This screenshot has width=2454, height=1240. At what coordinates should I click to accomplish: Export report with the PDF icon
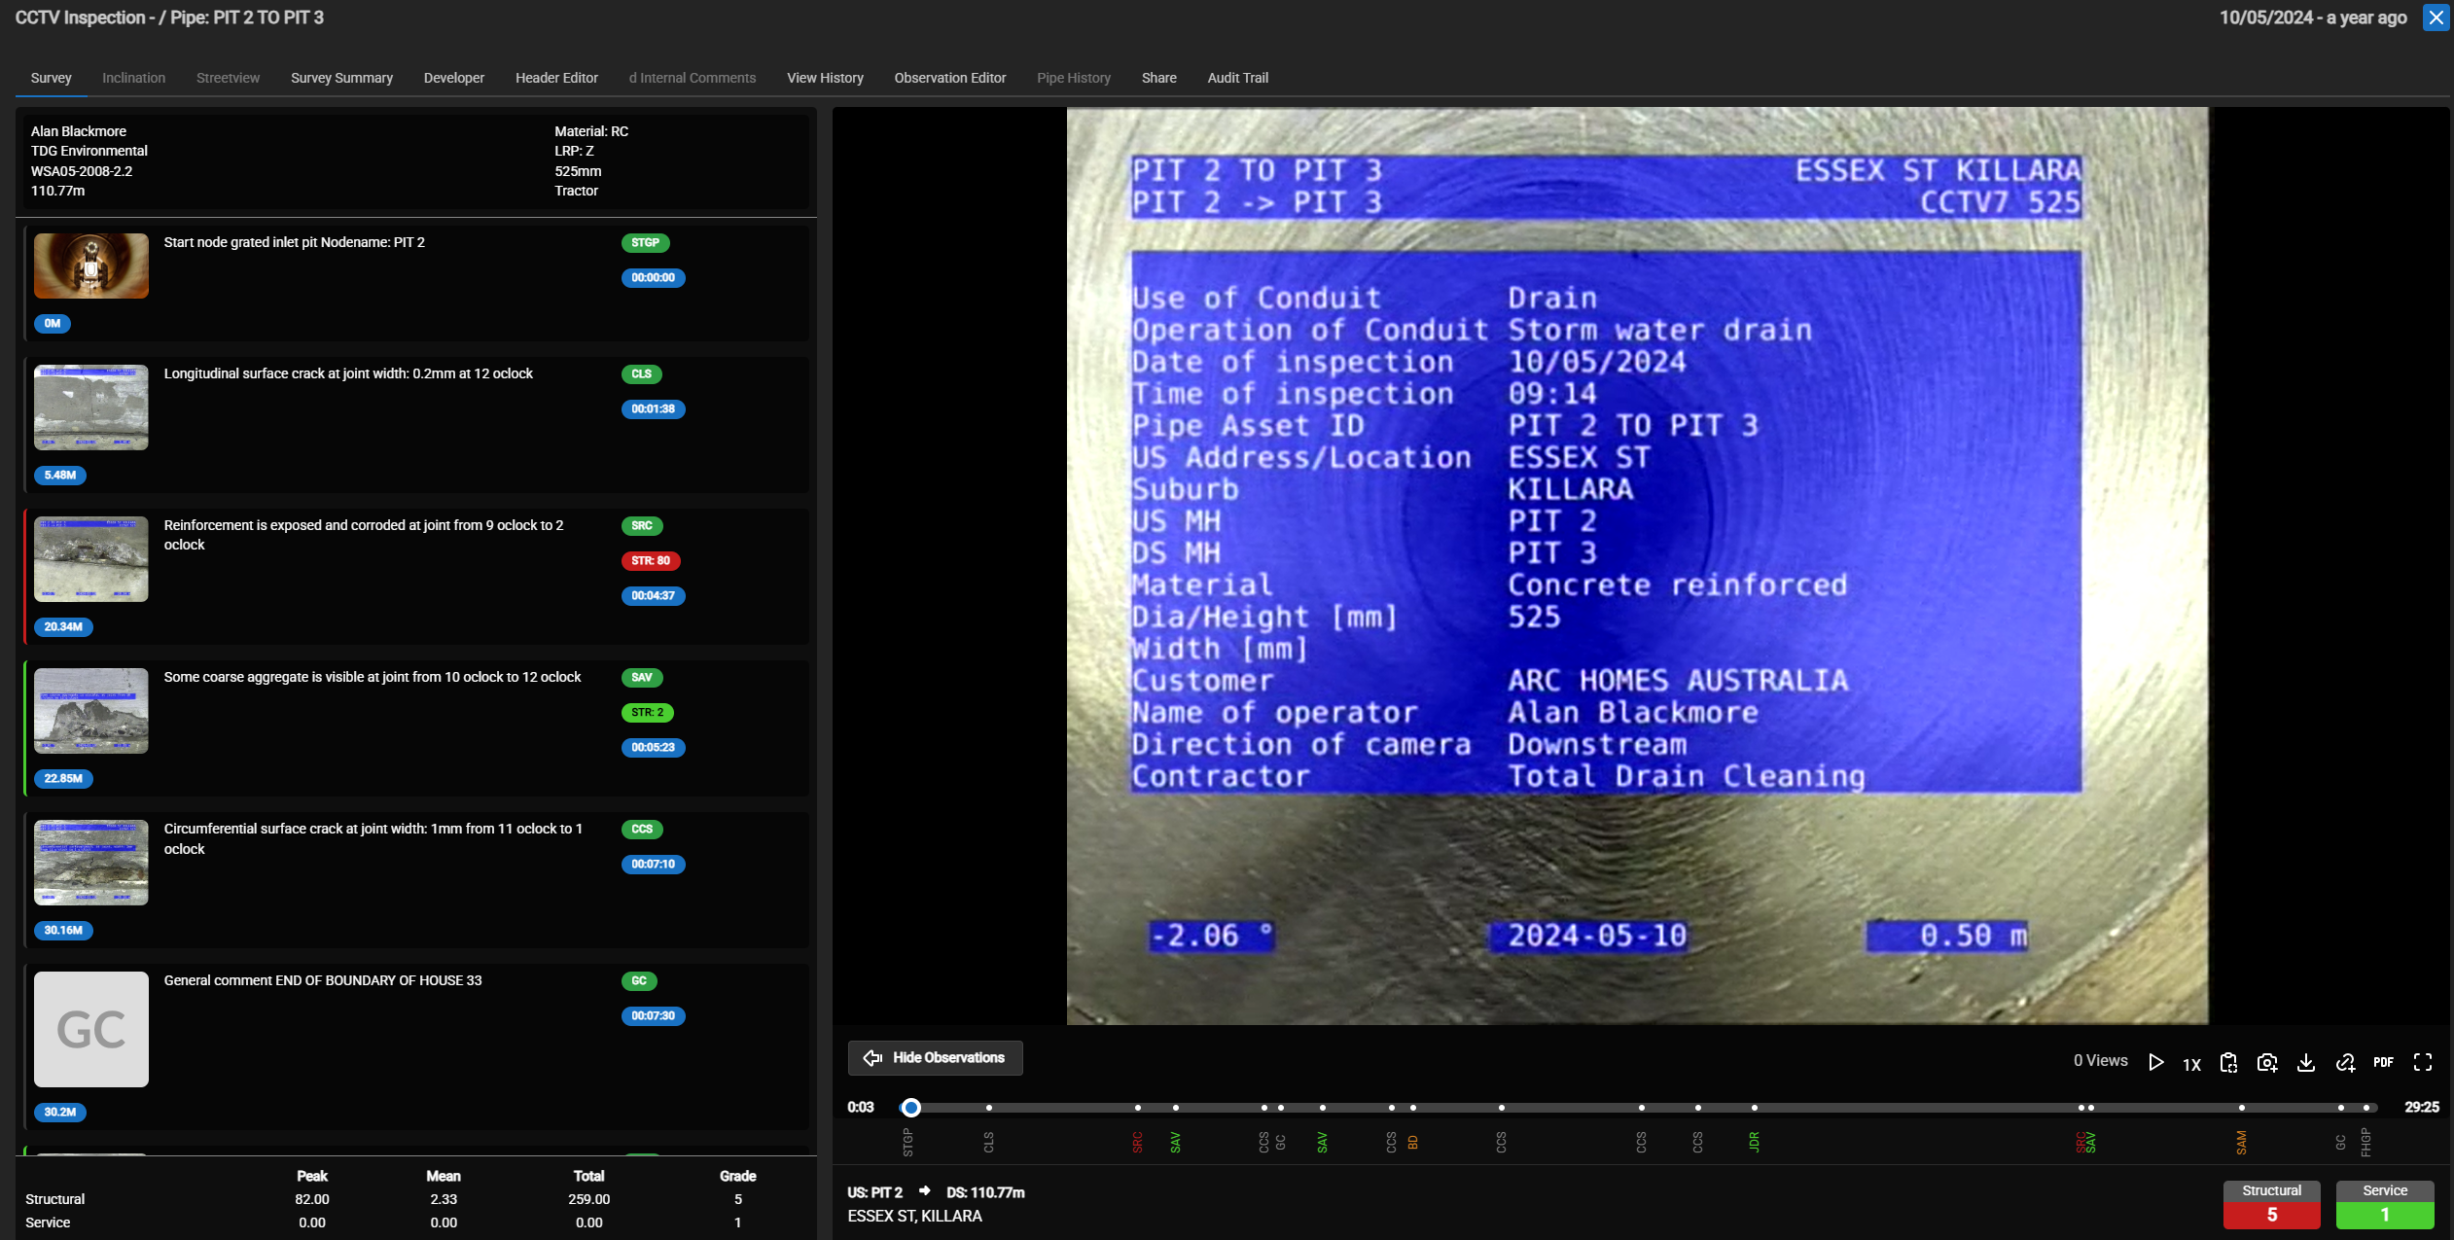tap(2383, 1062)
